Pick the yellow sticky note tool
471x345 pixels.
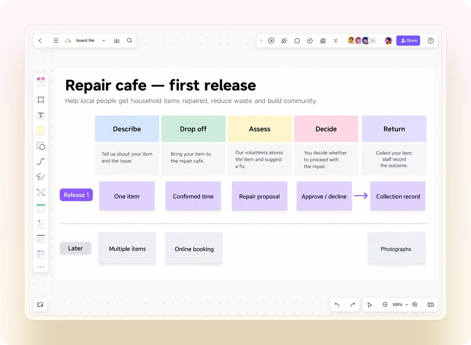41,131
